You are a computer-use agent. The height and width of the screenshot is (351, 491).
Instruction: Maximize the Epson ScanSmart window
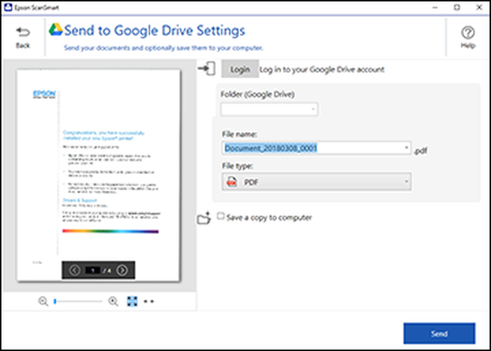click(457, 8)
